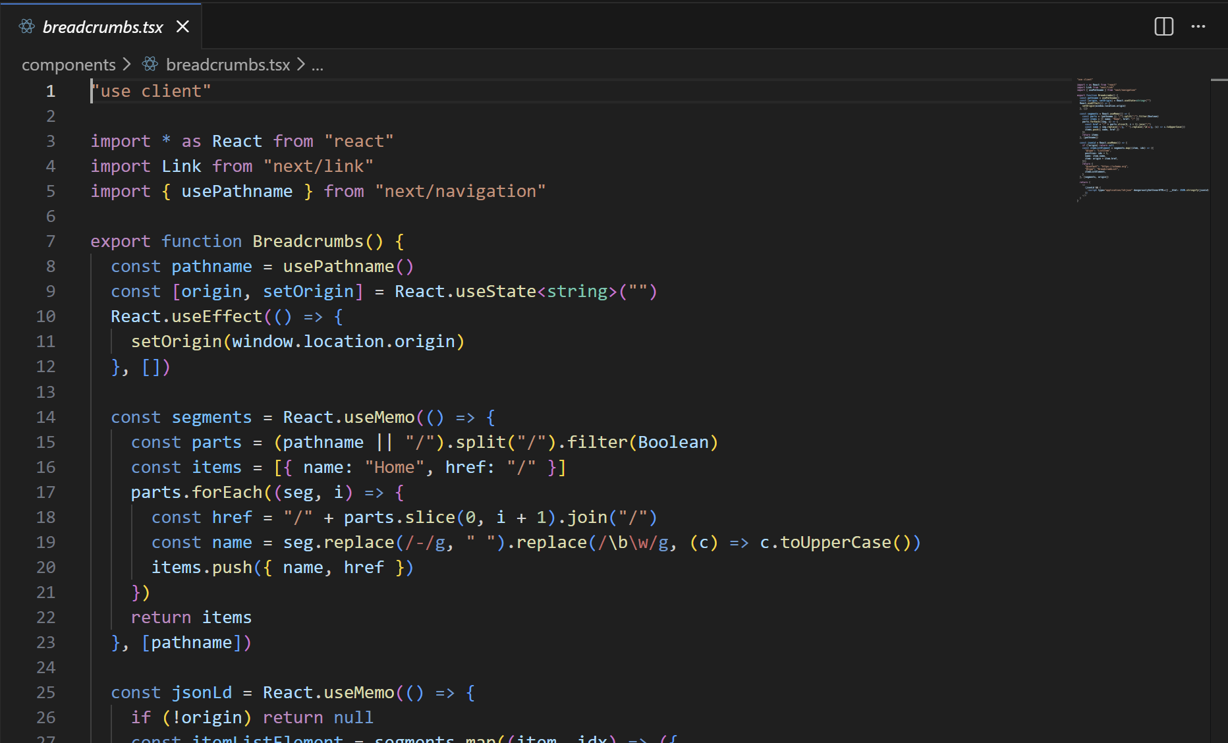Viewport: 1228px width, 743px height.
Task: Click the Split Editor Right icon
Action: [1163, 26]
